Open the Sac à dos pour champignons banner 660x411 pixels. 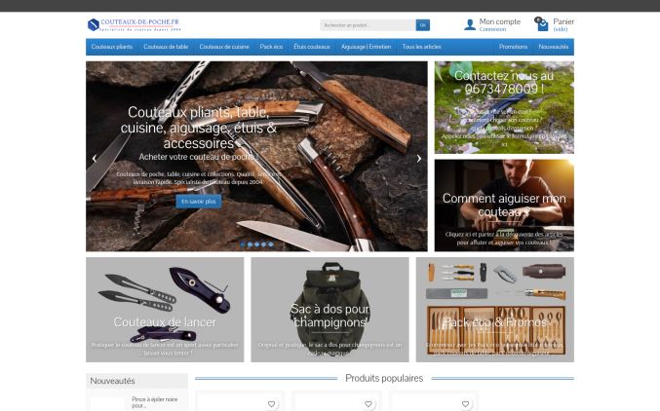[330, 310]
